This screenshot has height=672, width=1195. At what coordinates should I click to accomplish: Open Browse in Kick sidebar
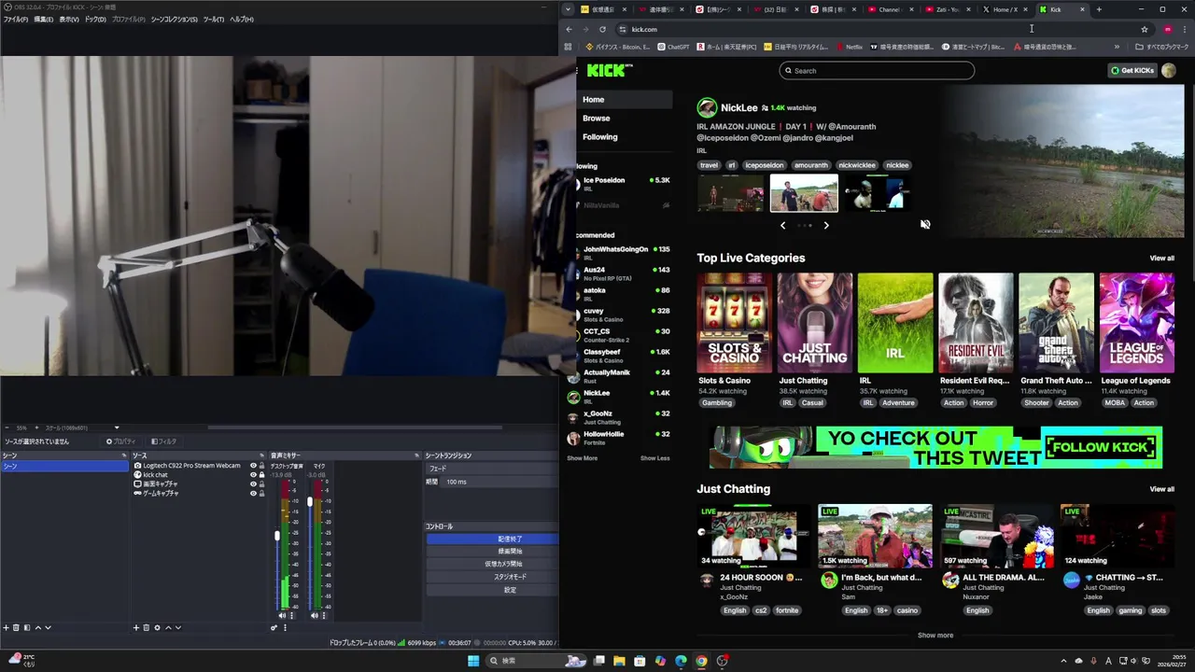(x=597, y=119)
